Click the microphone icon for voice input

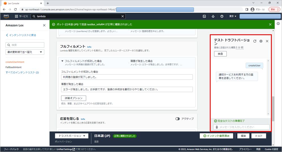[217, 127]
